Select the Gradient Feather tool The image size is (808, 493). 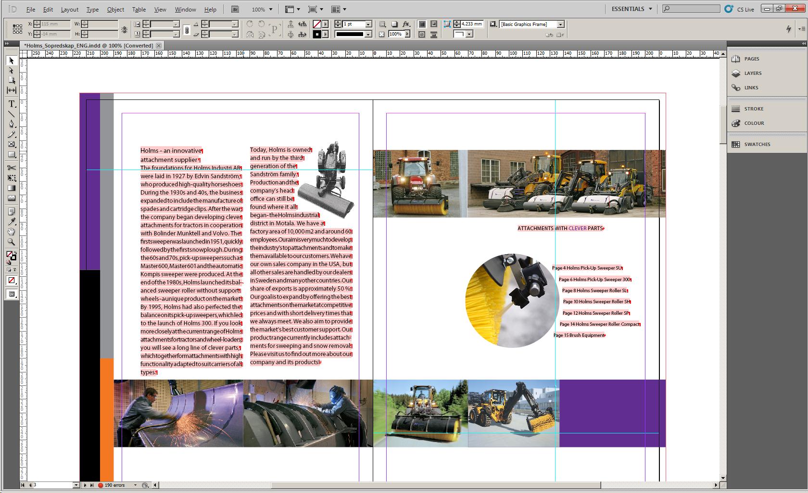(x=12, y=198)
